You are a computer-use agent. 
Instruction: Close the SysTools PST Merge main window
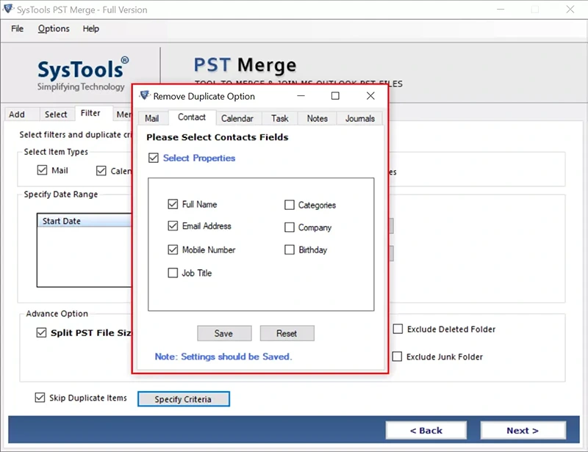pyautogui.click(x=570, y=10)
